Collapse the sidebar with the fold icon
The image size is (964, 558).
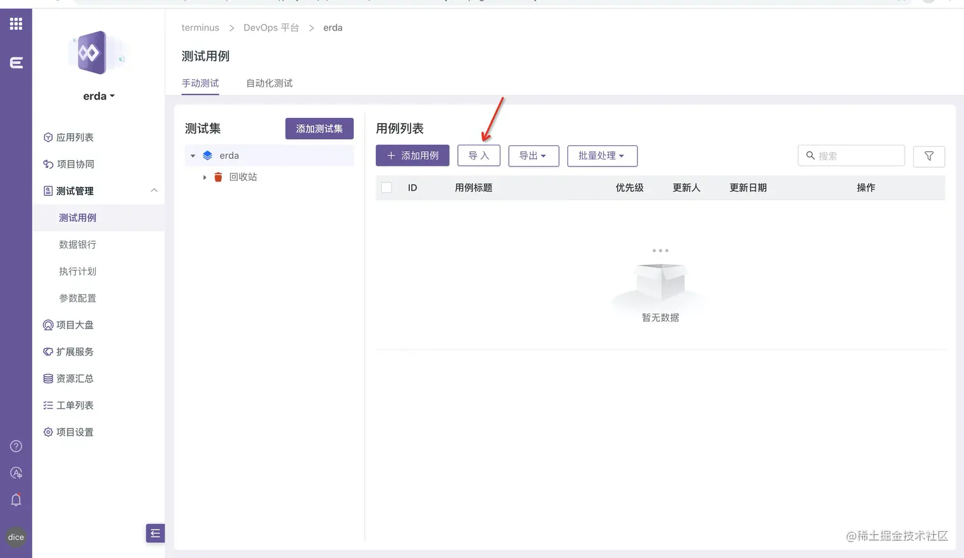(155, 533)
